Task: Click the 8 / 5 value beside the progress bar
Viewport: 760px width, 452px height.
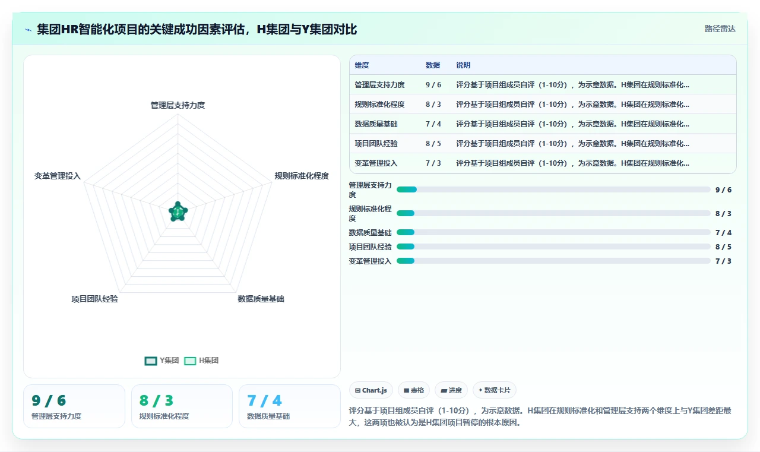Action: (723, 247)
